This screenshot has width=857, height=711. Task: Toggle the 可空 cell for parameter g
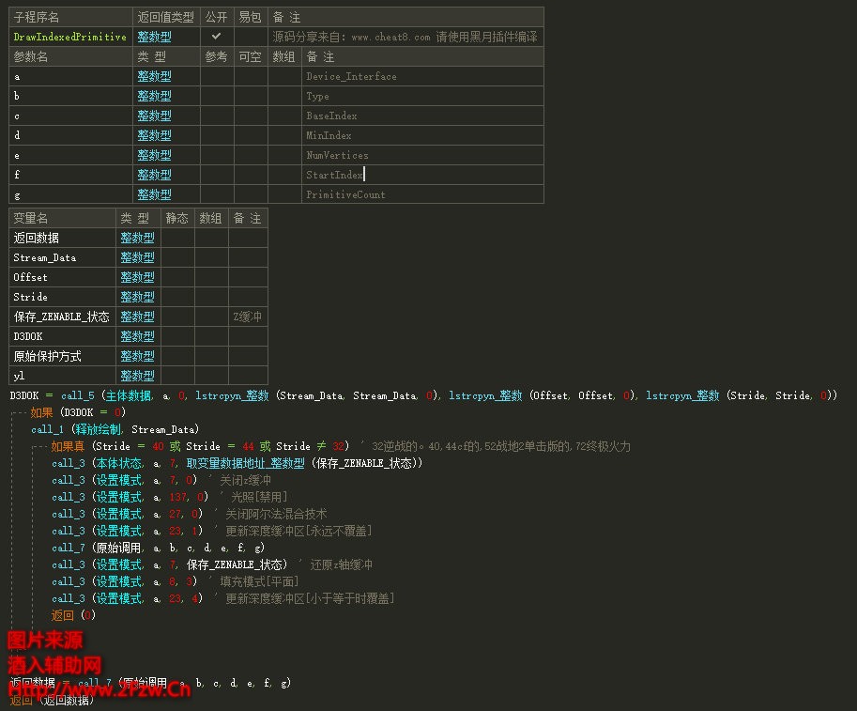point(251,194)
